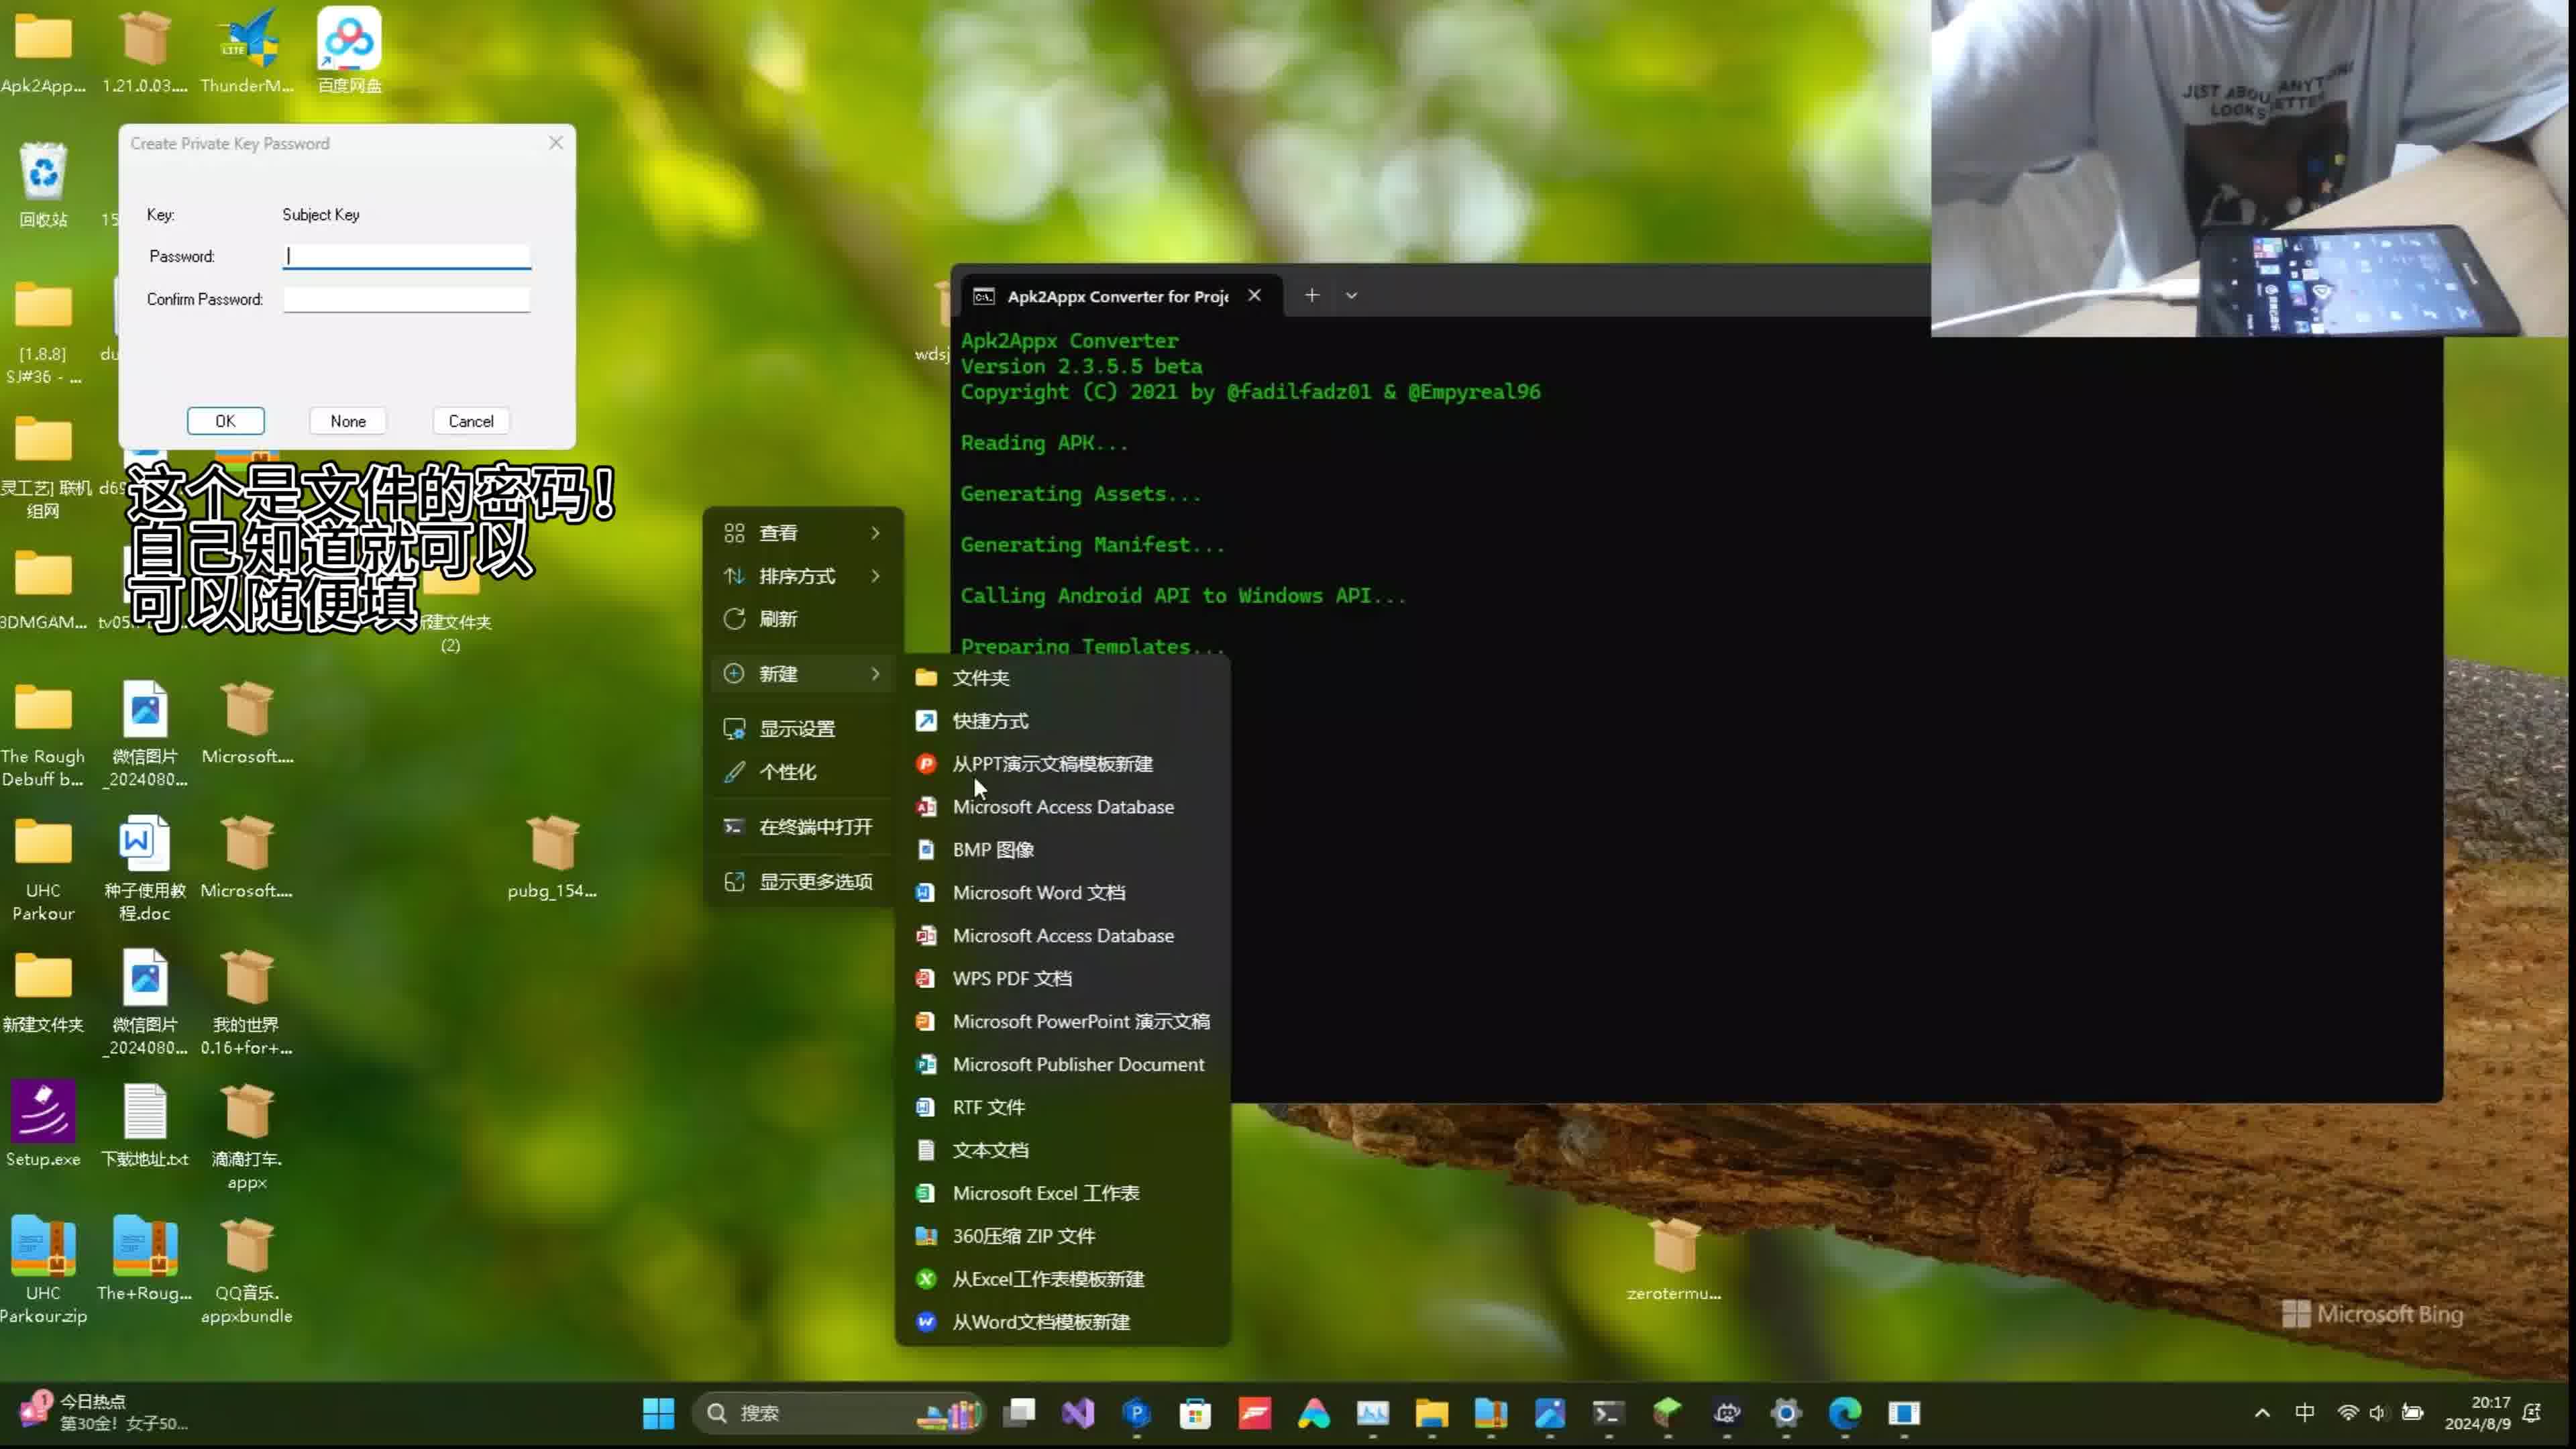Select the 种子使用教程.doc file icon
Viewport: 2576px width, 1449px height.
pyautogui.click(x=145, y=868)
